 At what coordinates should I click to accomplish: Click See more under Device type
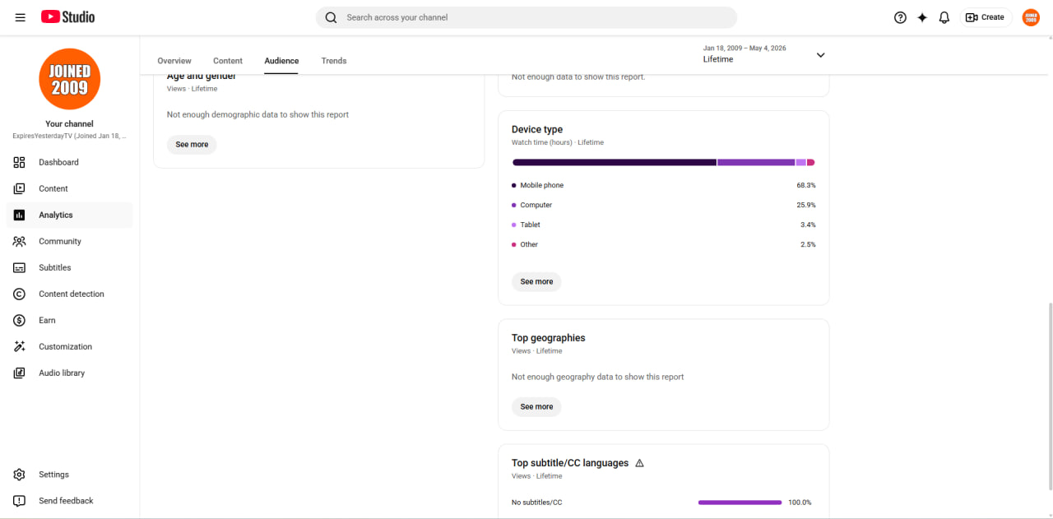click(536, 281)
